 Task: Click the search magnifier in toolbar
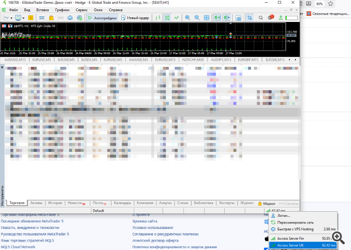[x=261, y=18]
